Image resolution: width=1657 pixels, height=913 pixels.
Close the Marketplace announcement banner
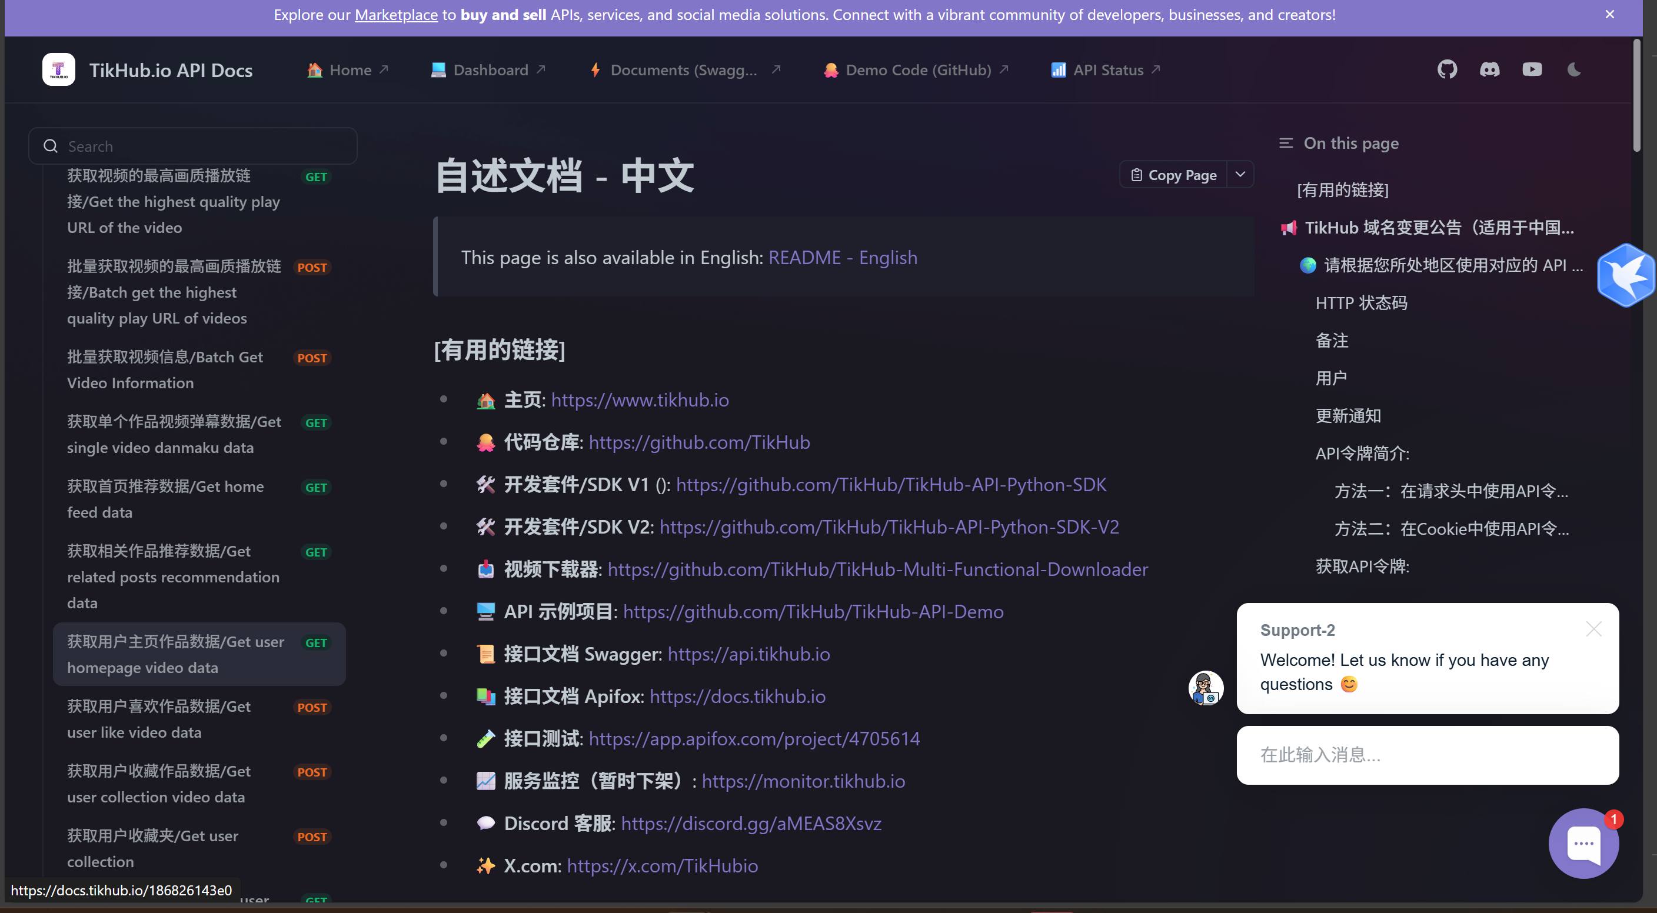[1609, 14]
